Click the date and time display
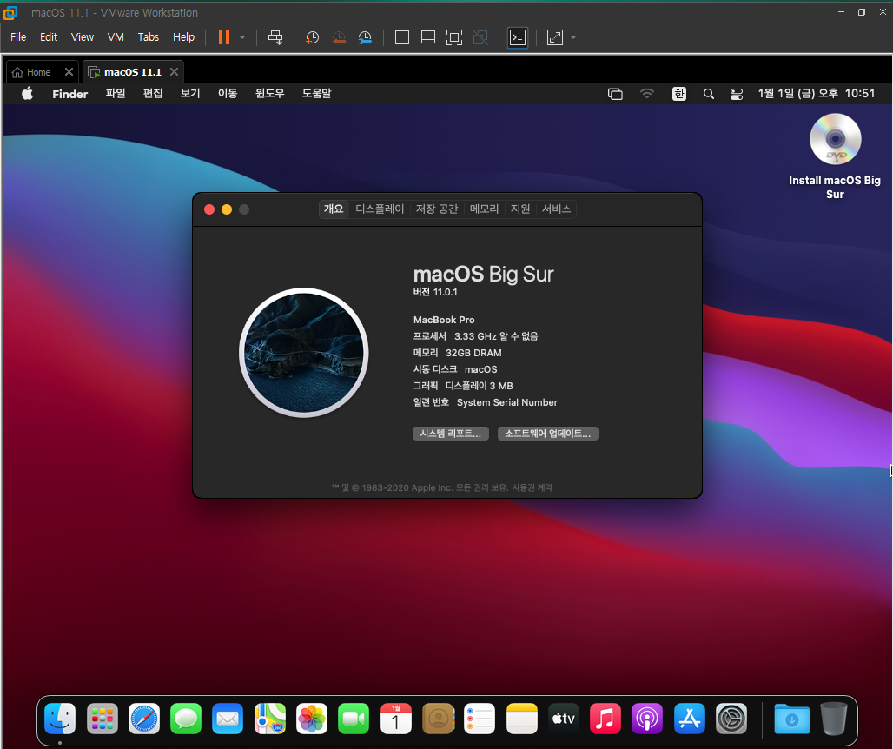 tap(816, 94)
